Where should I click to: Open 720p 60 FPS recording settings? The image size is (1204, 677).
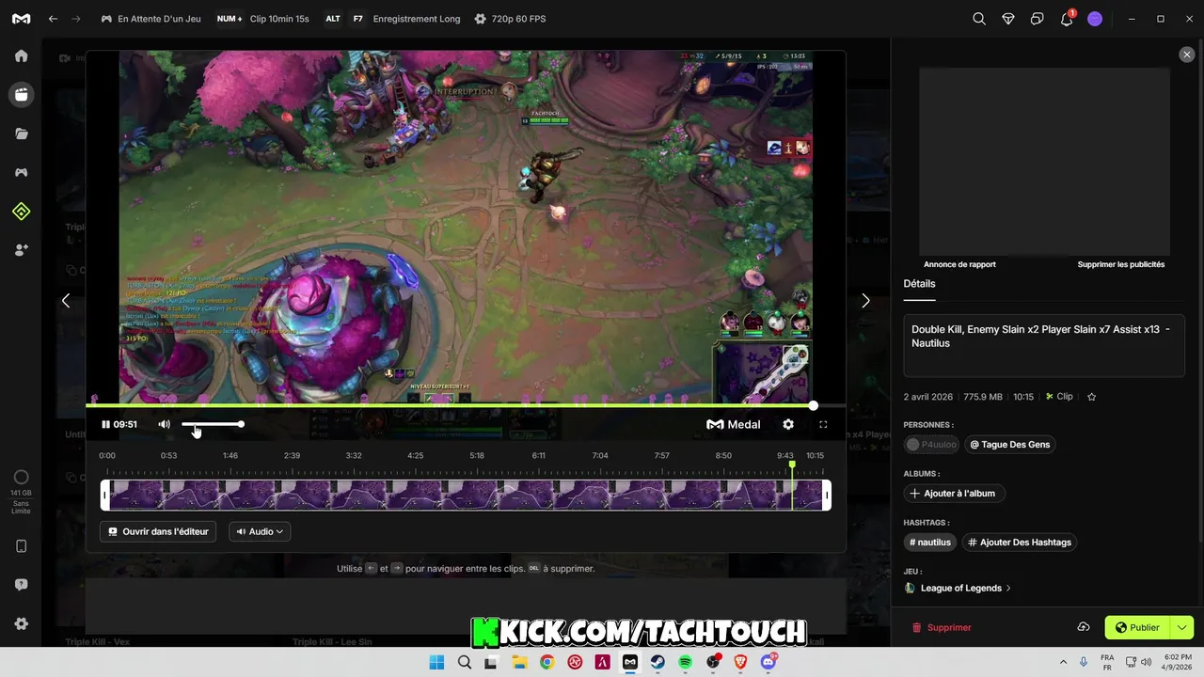click(510, 19)
